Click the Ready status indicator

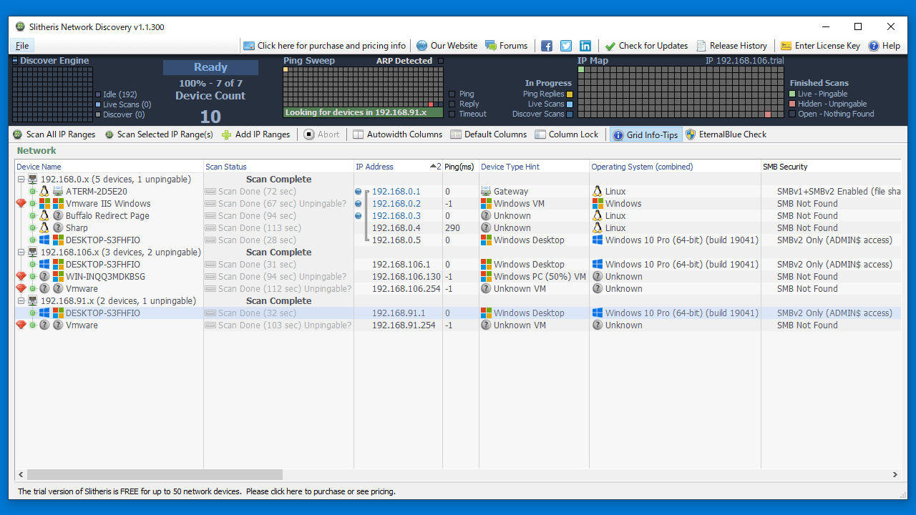[x=210, y=67]
